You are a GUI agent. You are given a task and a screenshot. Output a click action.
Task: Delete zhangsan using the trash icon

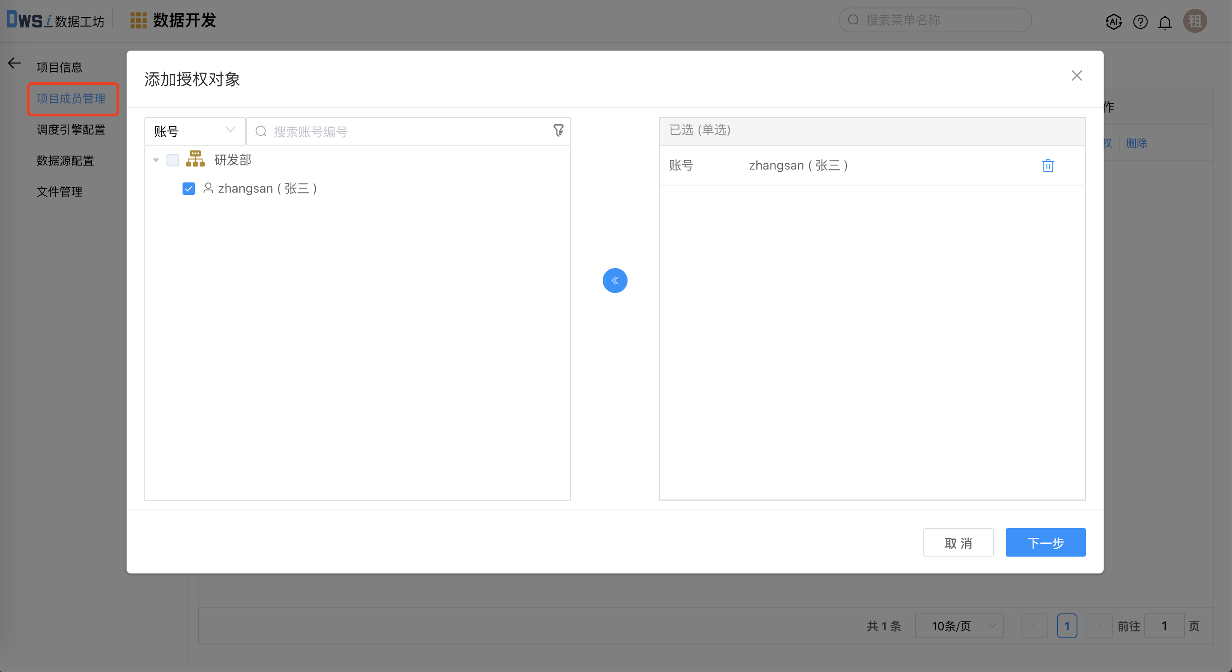click(1048, 166)
